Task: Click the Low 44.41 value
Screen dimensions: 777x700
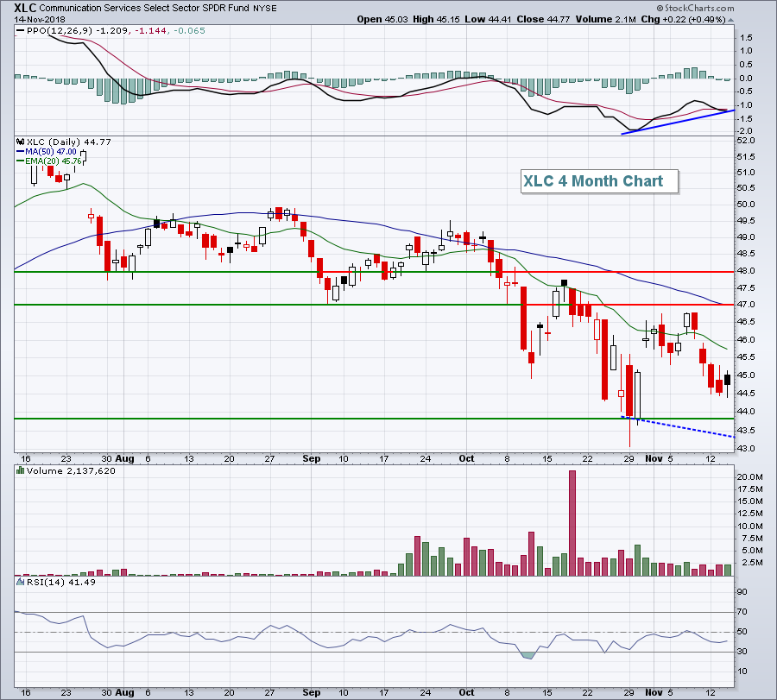Action: pos(488,19)
